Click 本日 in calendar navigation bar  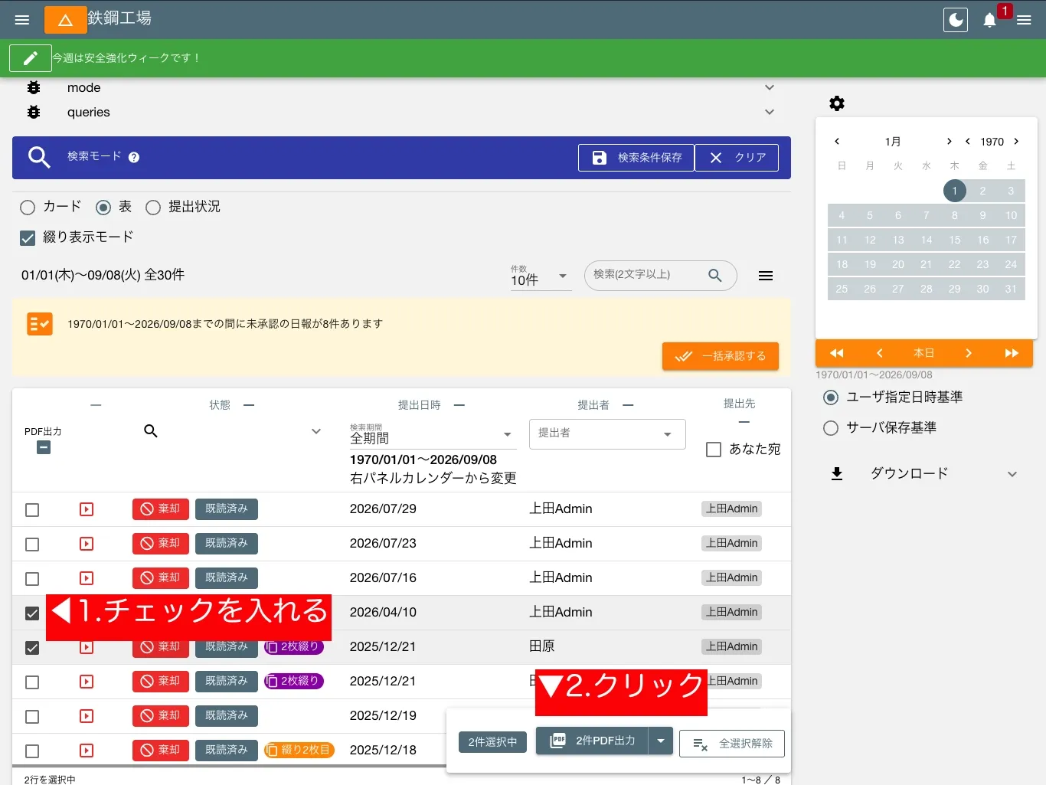click(x=924, y=353)
